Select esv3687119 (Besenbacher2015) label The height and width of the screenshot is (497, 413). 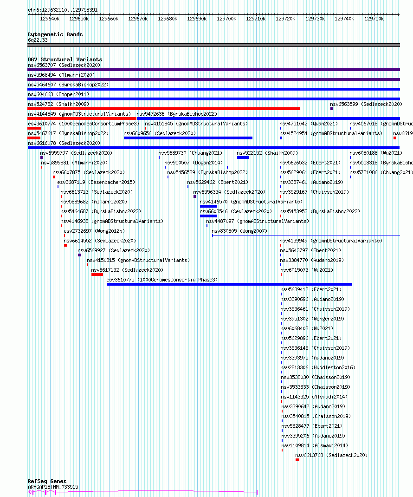pos(96,182)
